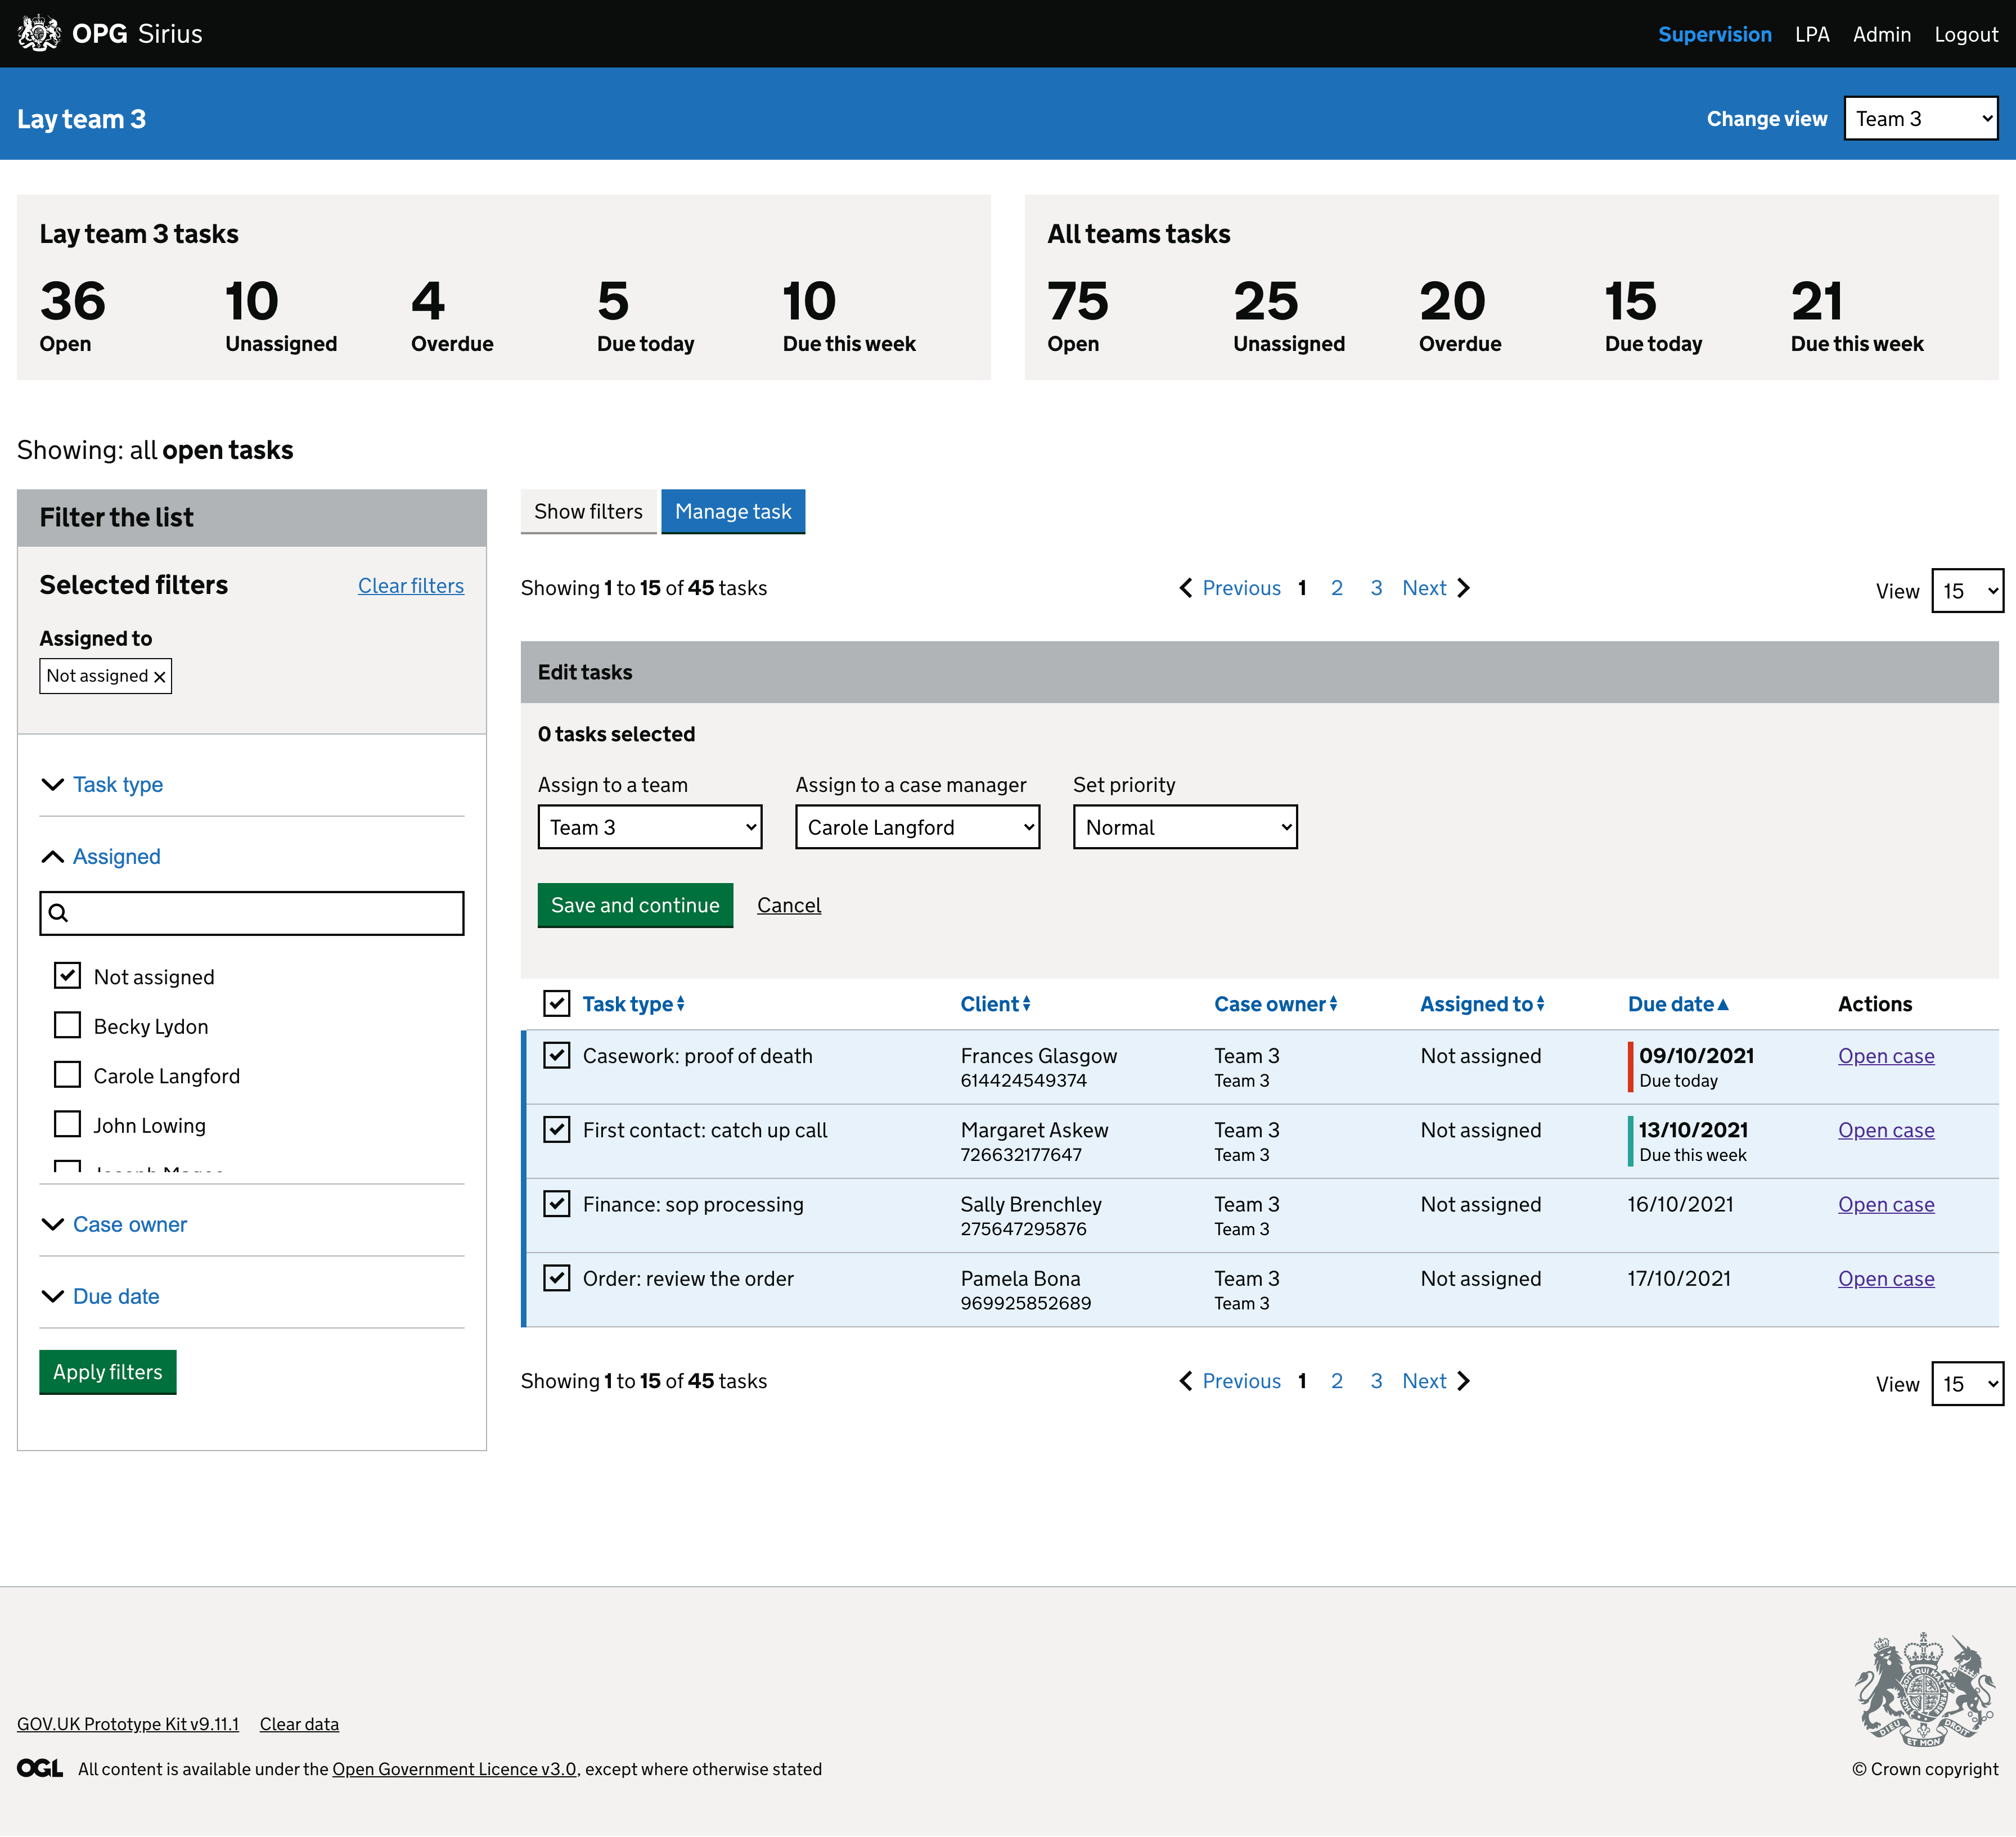
Task: Click the Clear data footer link
Action: click(299, 1724)
